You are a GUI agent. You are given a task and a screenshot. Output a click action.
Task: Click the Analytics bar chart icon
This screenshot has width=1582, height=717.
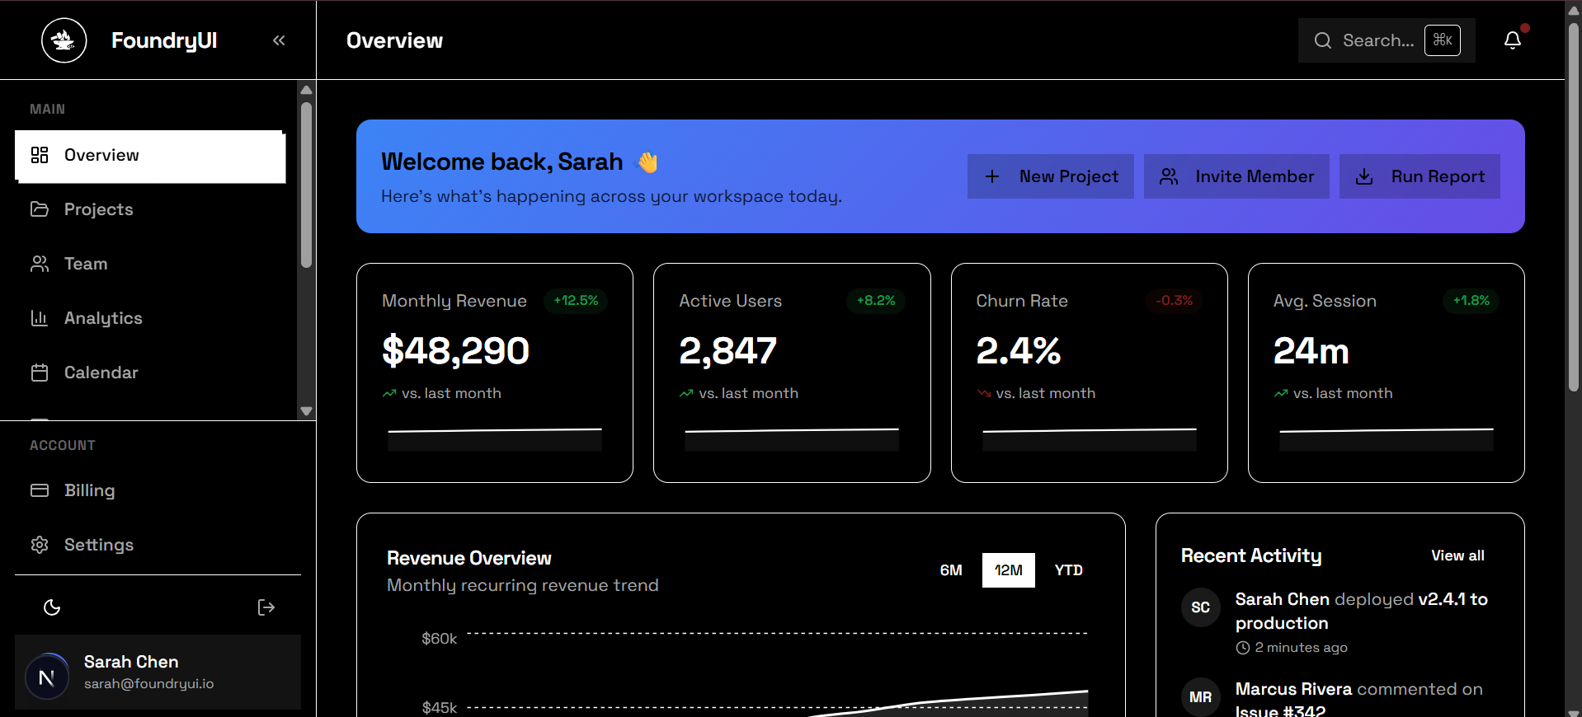[x=40, y=318]
